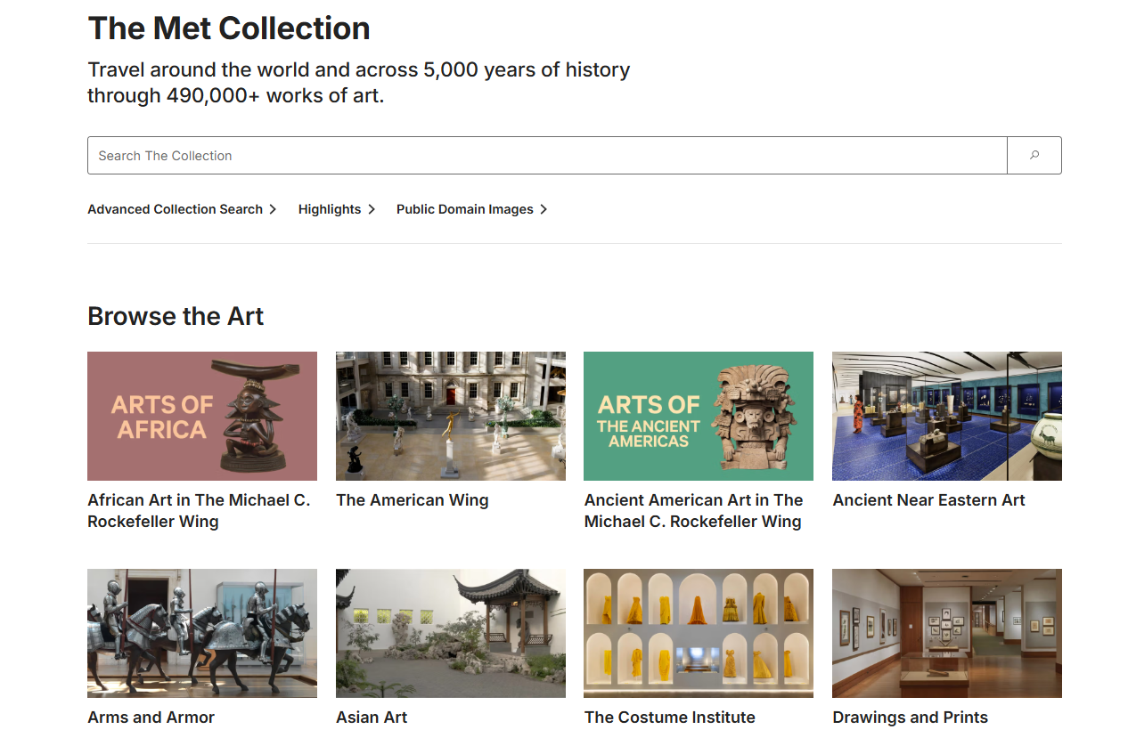Viewport: 1128px width, 746px height.
Task: Open African Art in The Michael C. Rockefeller Wing
Action: 199,511
